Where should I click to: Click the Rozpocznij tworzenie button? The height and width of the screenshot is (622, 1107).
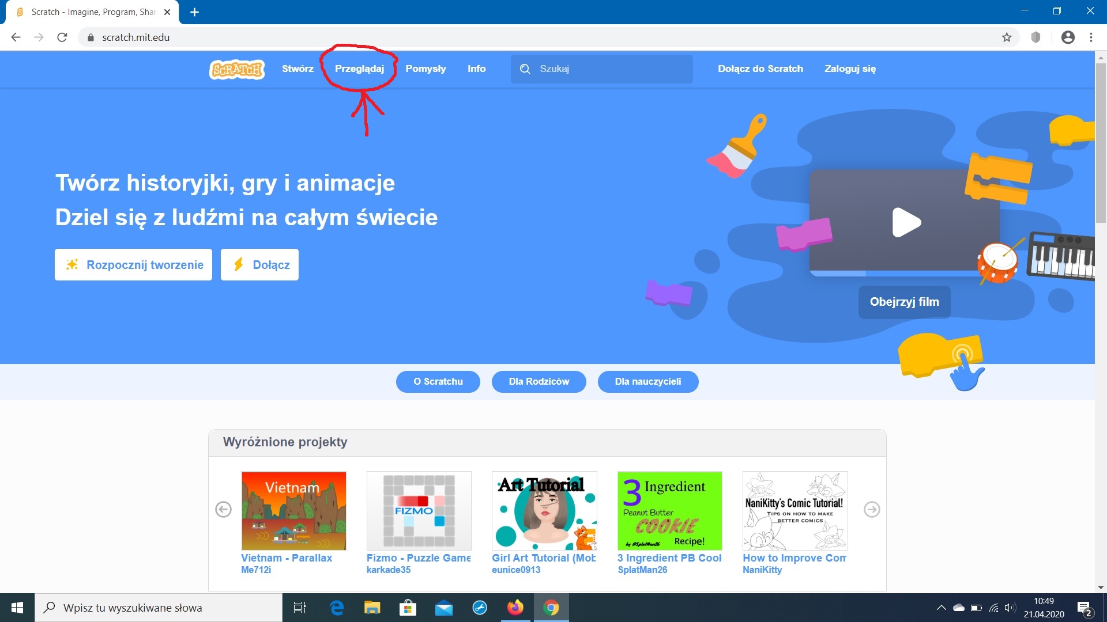pyautogui.click(x=133, y=265)
